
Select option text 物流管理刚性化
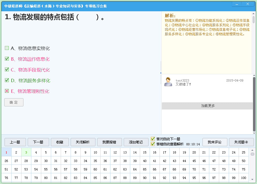click(33, 91)
